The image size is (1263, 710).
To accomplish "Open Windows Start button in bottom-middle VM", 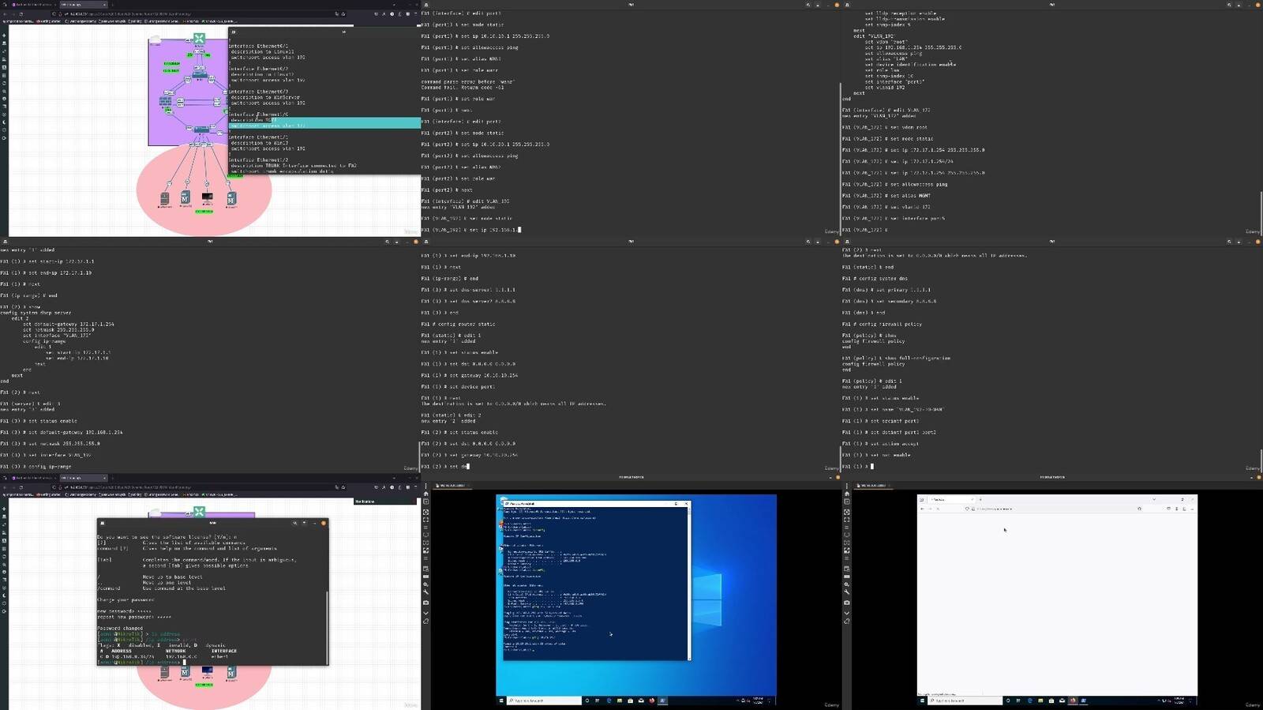I will pyautogui.click(x=500, y=701).
